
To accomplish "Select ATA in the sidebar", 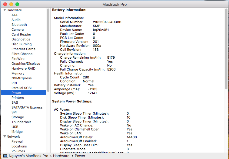I will click(15, 15).
